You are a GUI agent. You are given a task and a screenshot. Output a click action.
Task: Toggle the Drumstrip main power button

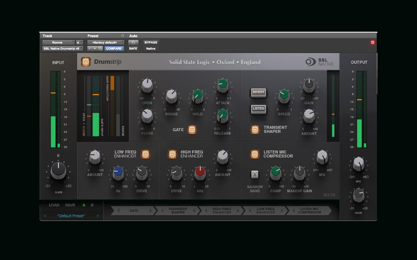[x=85, y=62]
